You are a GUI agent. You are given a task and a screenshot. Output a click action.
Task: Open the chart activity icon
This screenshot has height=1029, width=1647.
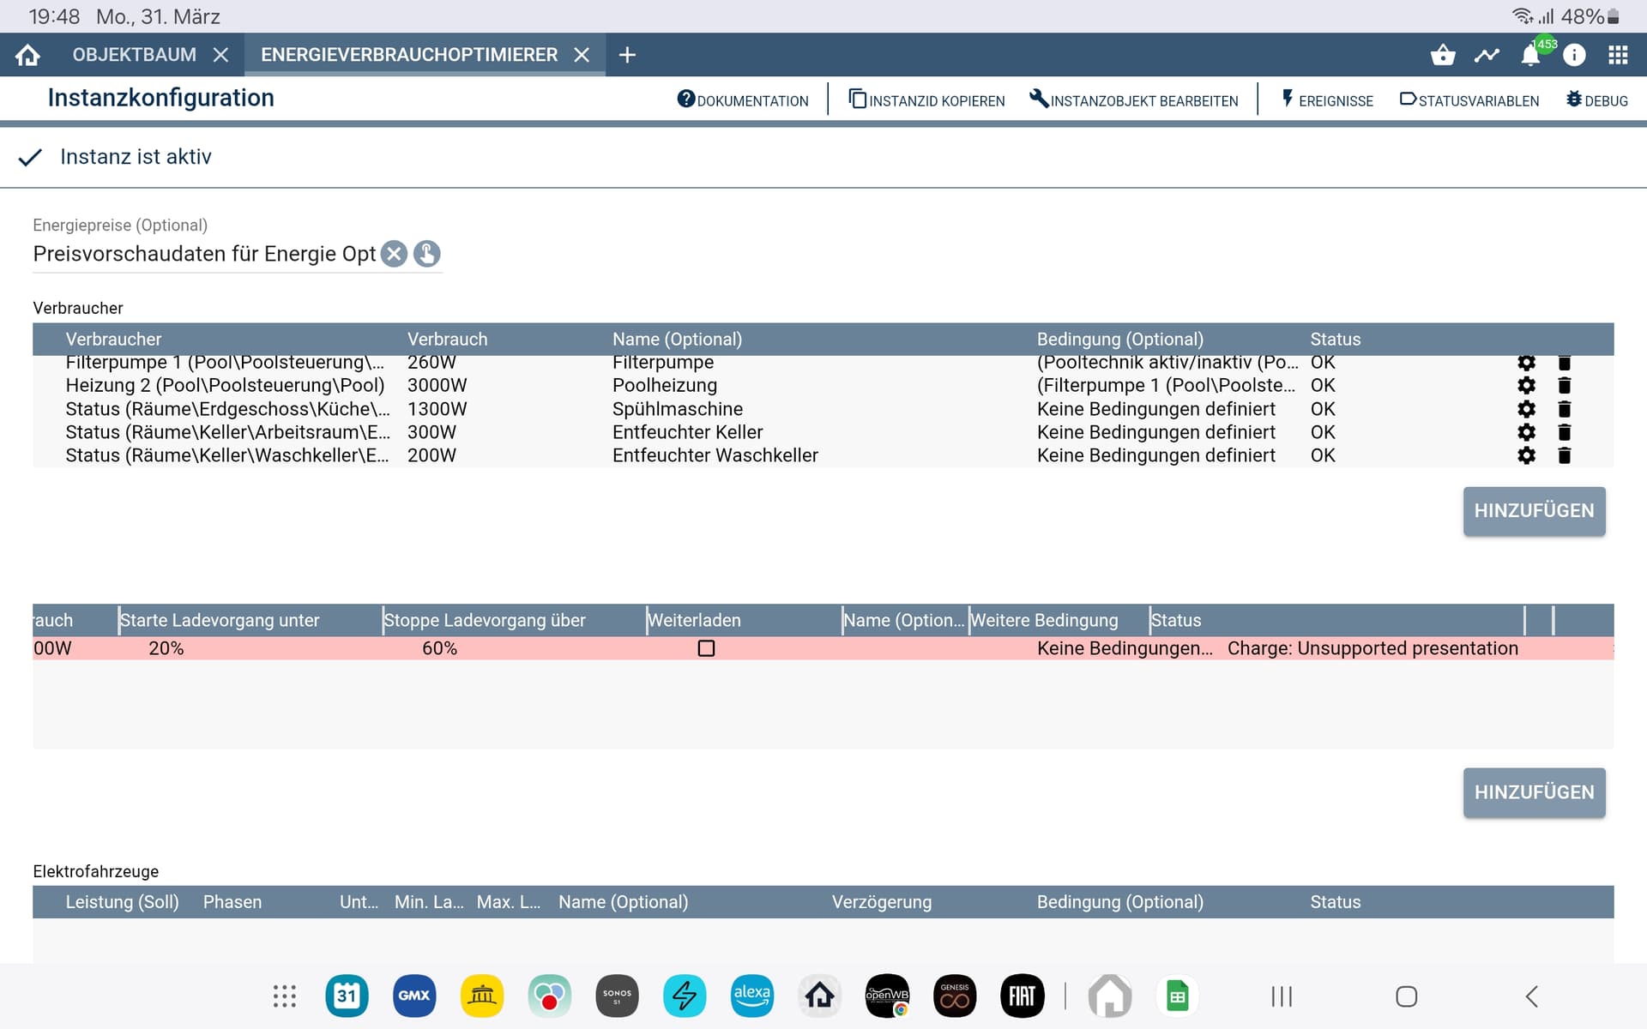pyautogui.click(x=1487, y=55)
